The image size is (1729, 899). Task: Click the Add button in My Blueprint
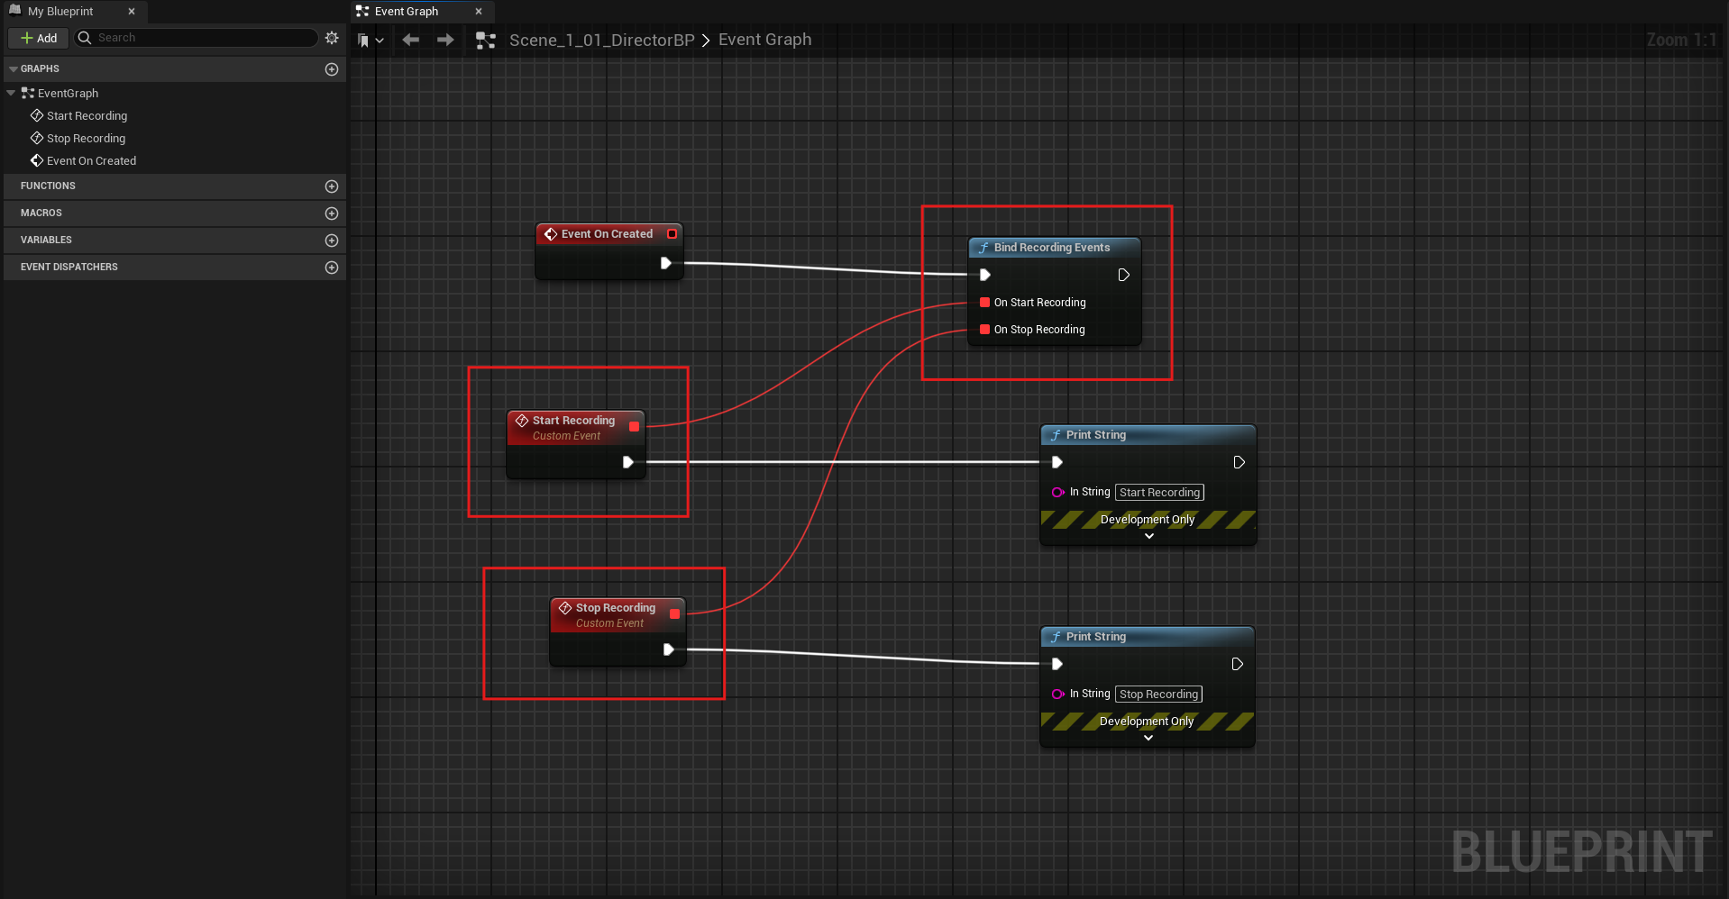pos(39,38)
